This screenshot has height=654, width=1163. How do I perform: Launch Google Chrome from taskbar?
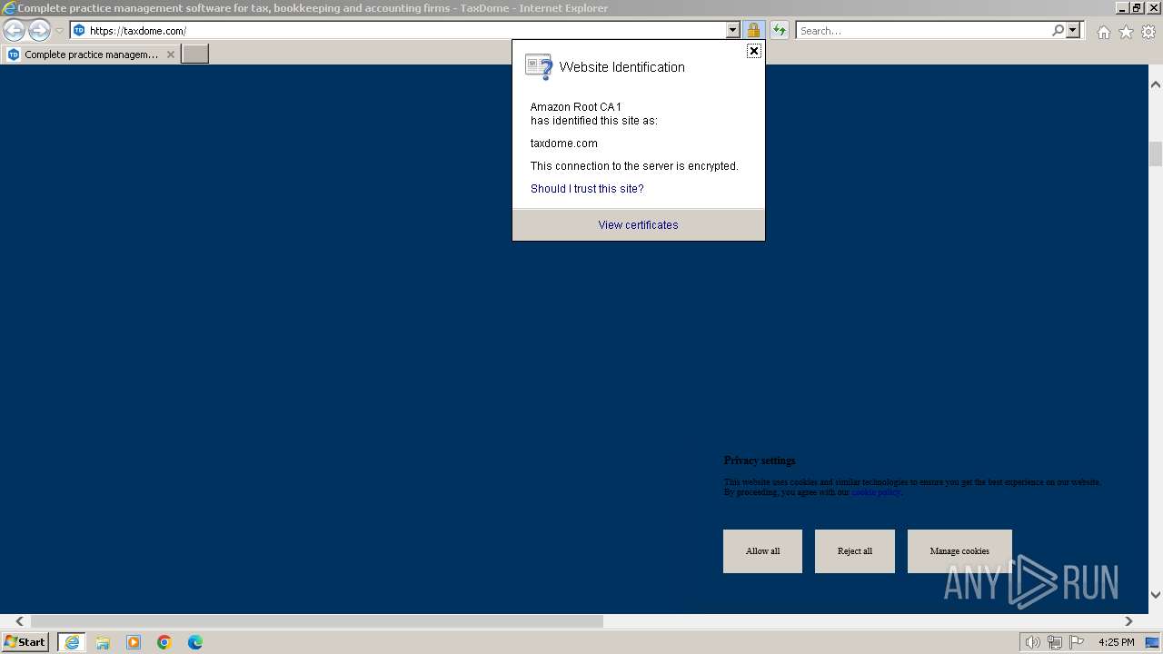pos(164,642)
